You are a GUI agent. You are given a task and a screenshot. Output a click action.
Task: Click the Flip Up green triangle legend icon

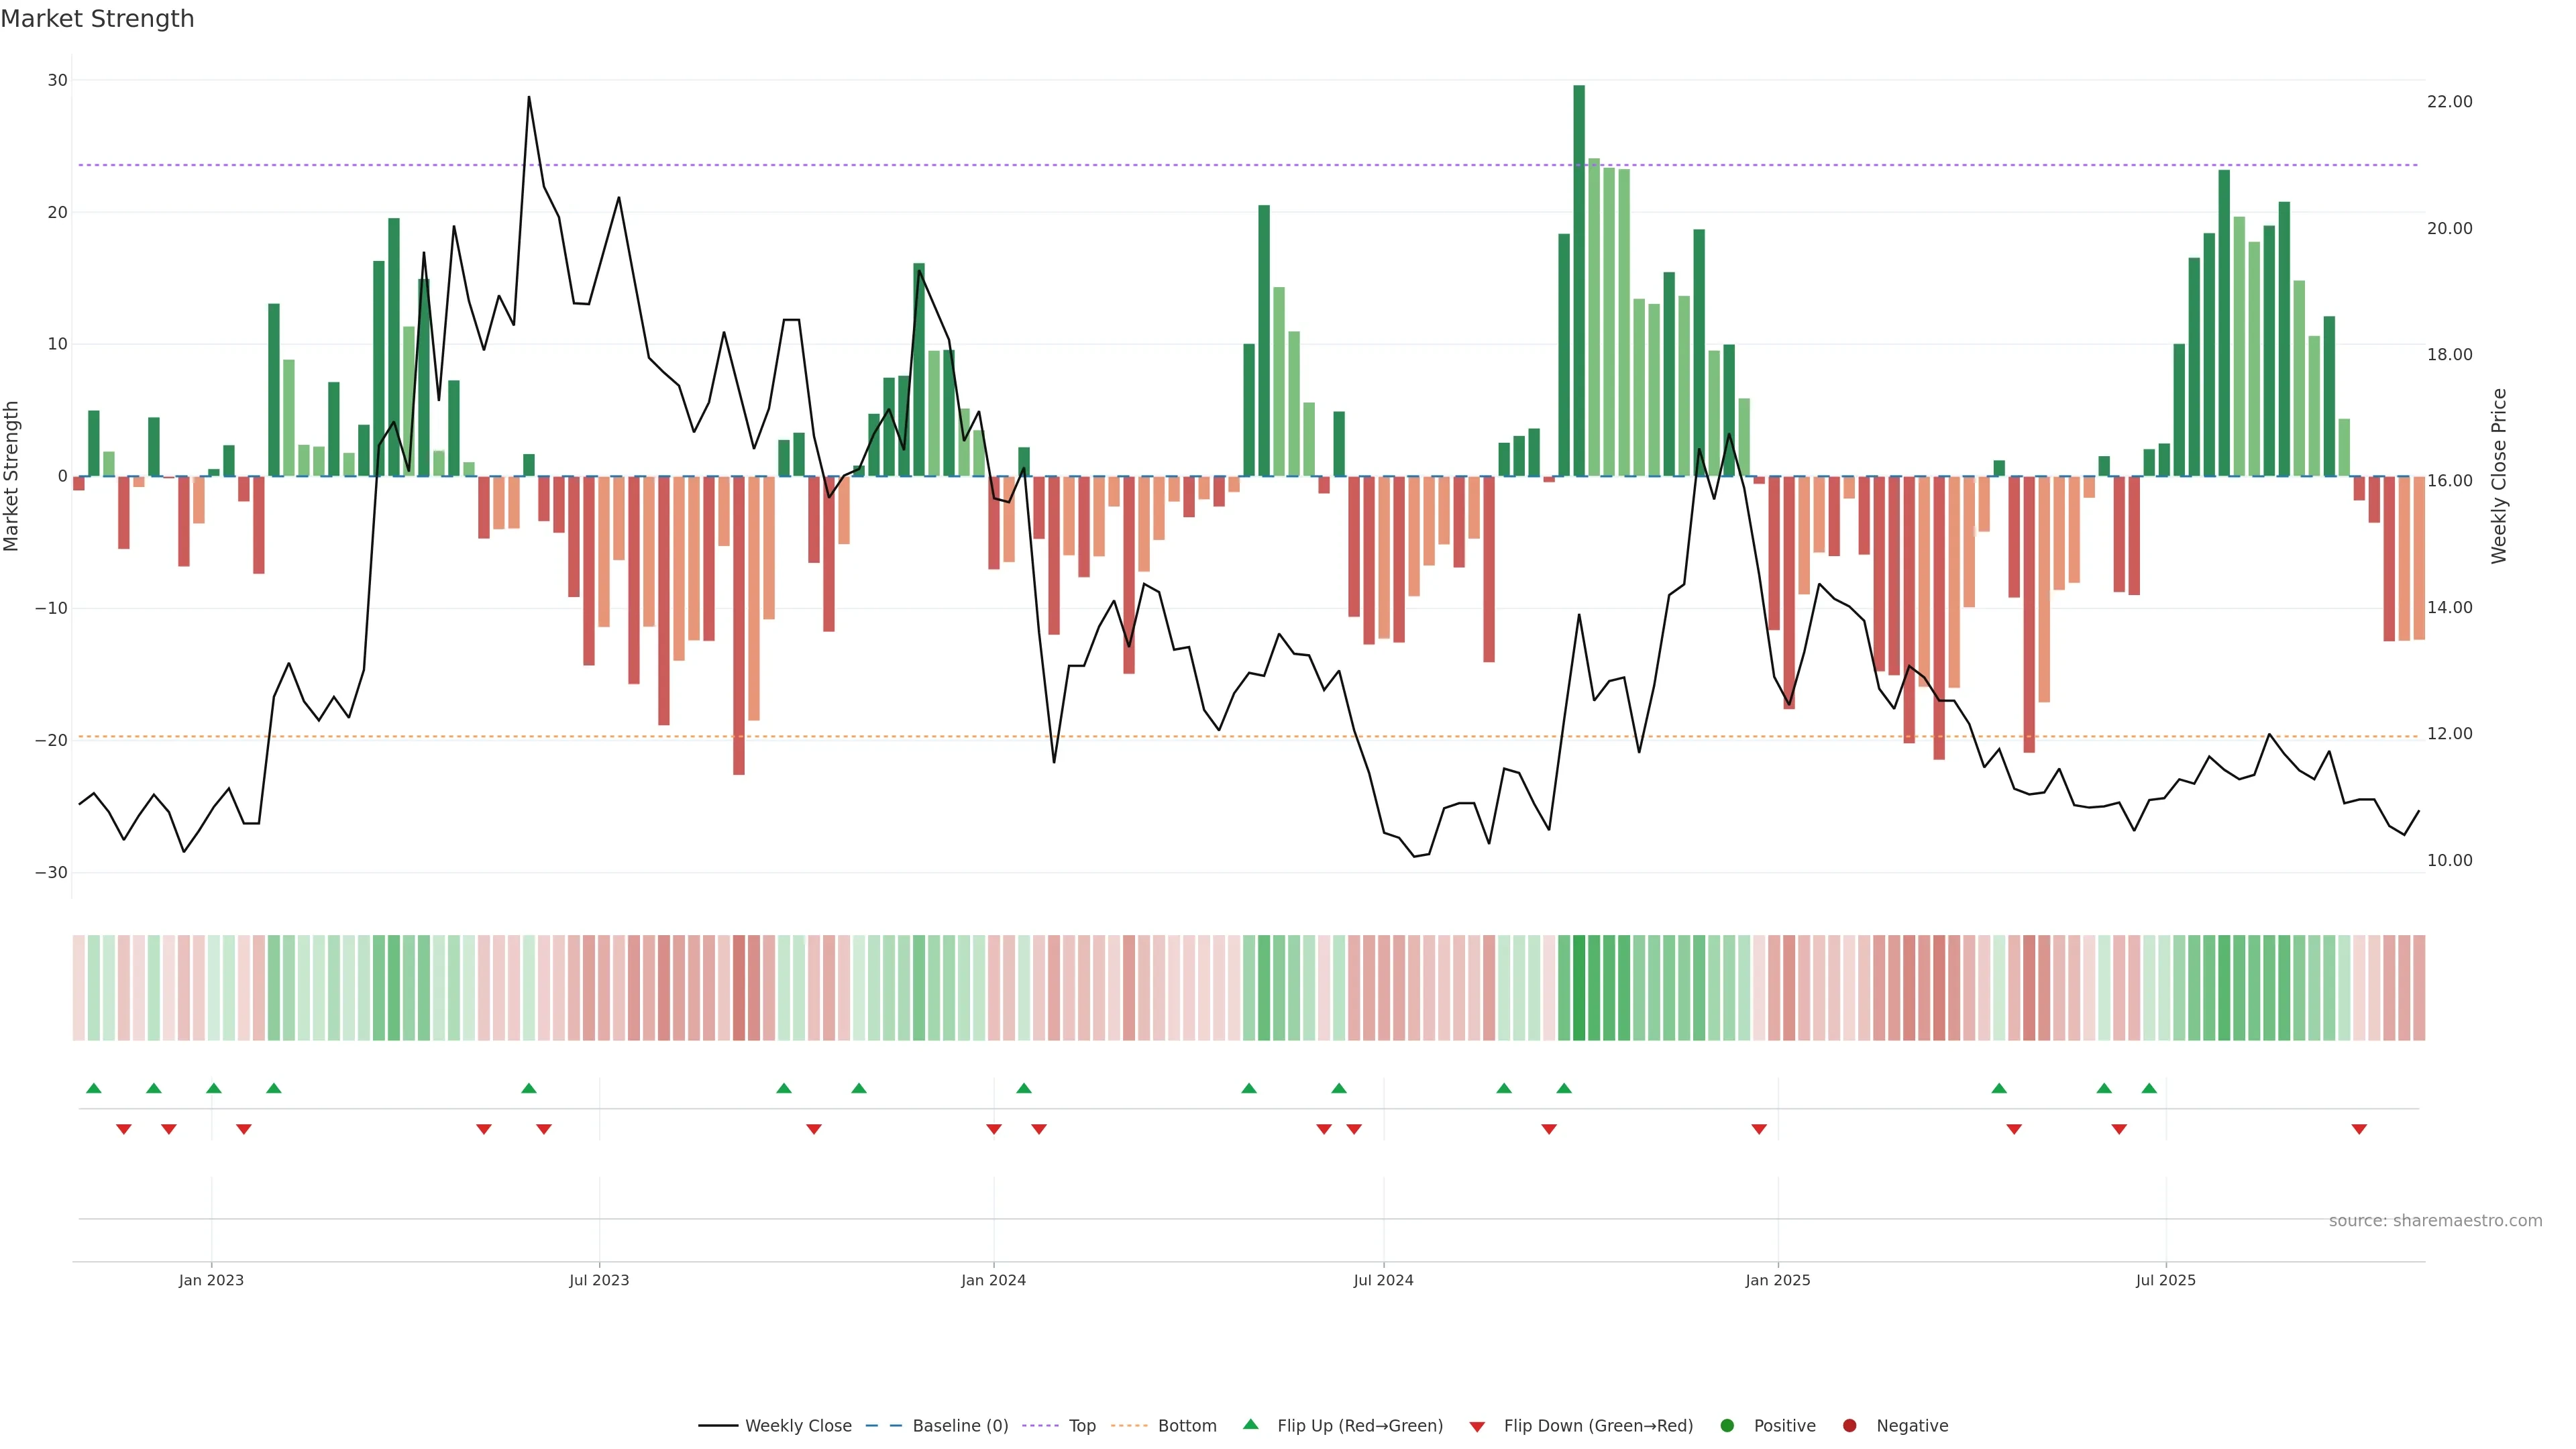(x=1250, y=1424)
